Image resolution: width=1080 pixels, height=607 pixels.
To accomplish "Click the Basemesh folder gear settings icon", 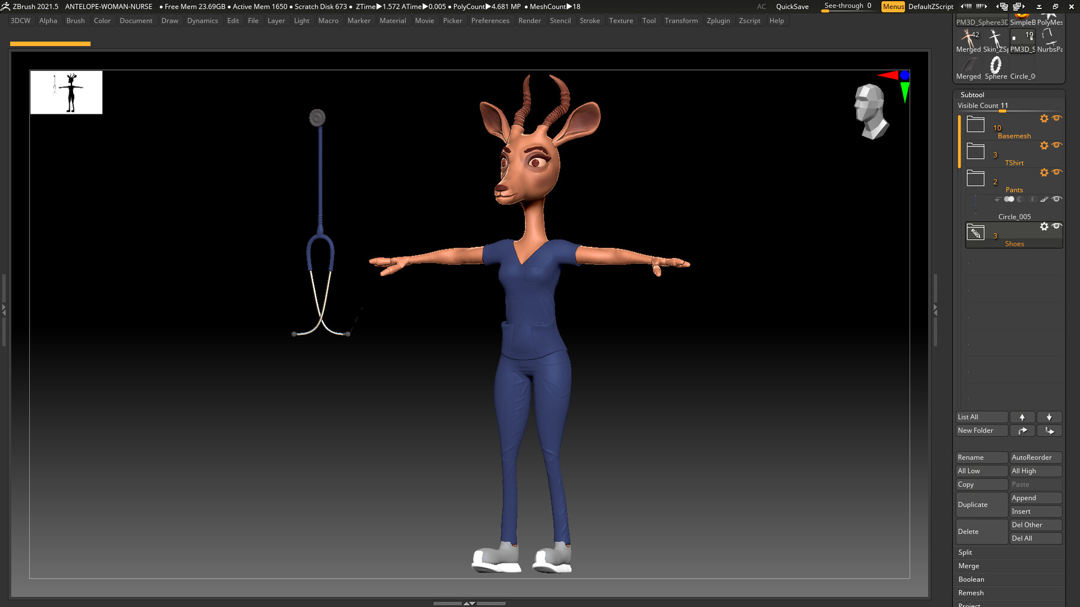I will (1044, 119).
